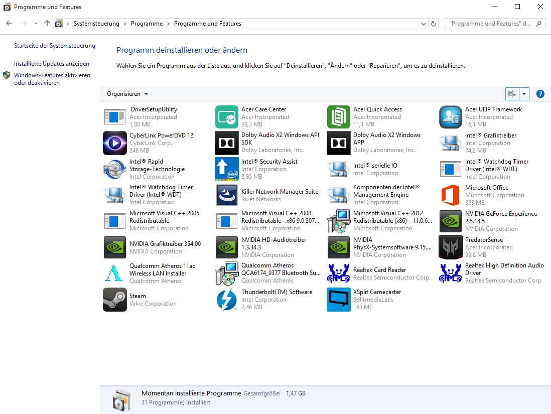This screenshot has height=414, width=551.
Task: Expand the chevron after Programme in breadcrumb
Action: (x=168, y=24)
